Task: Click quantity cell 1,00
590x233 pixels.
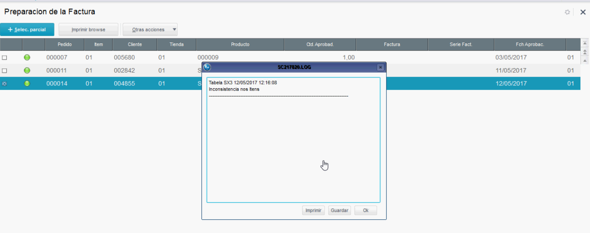Action: [348, 58]
